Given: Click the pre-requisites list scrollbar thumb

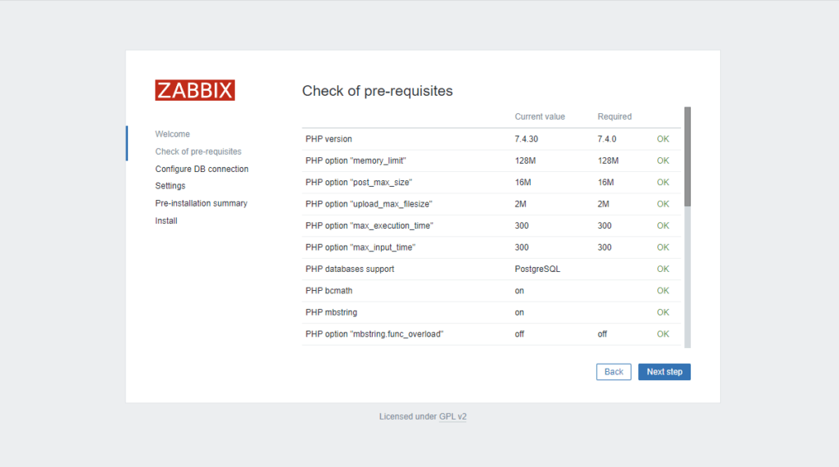Looking at the screenshot, I should (687, 156).
